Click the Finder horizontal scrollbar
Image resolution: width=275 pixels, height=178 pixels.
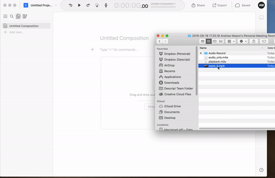click(x=237, y=129)
